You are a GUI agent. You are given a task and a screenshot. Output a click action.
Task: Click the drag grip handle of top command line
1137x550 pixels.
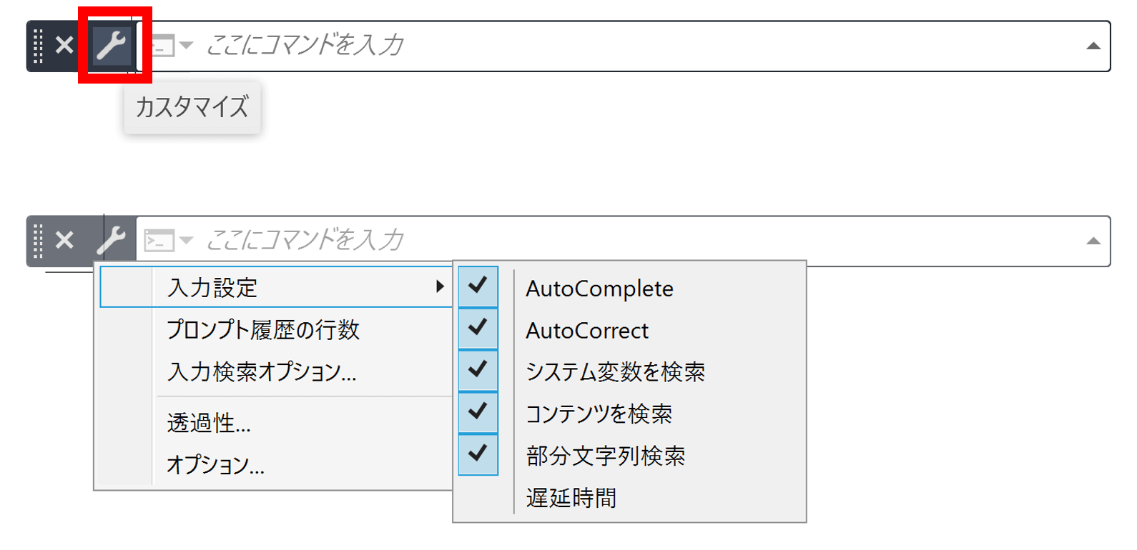[x=38, y=46]
